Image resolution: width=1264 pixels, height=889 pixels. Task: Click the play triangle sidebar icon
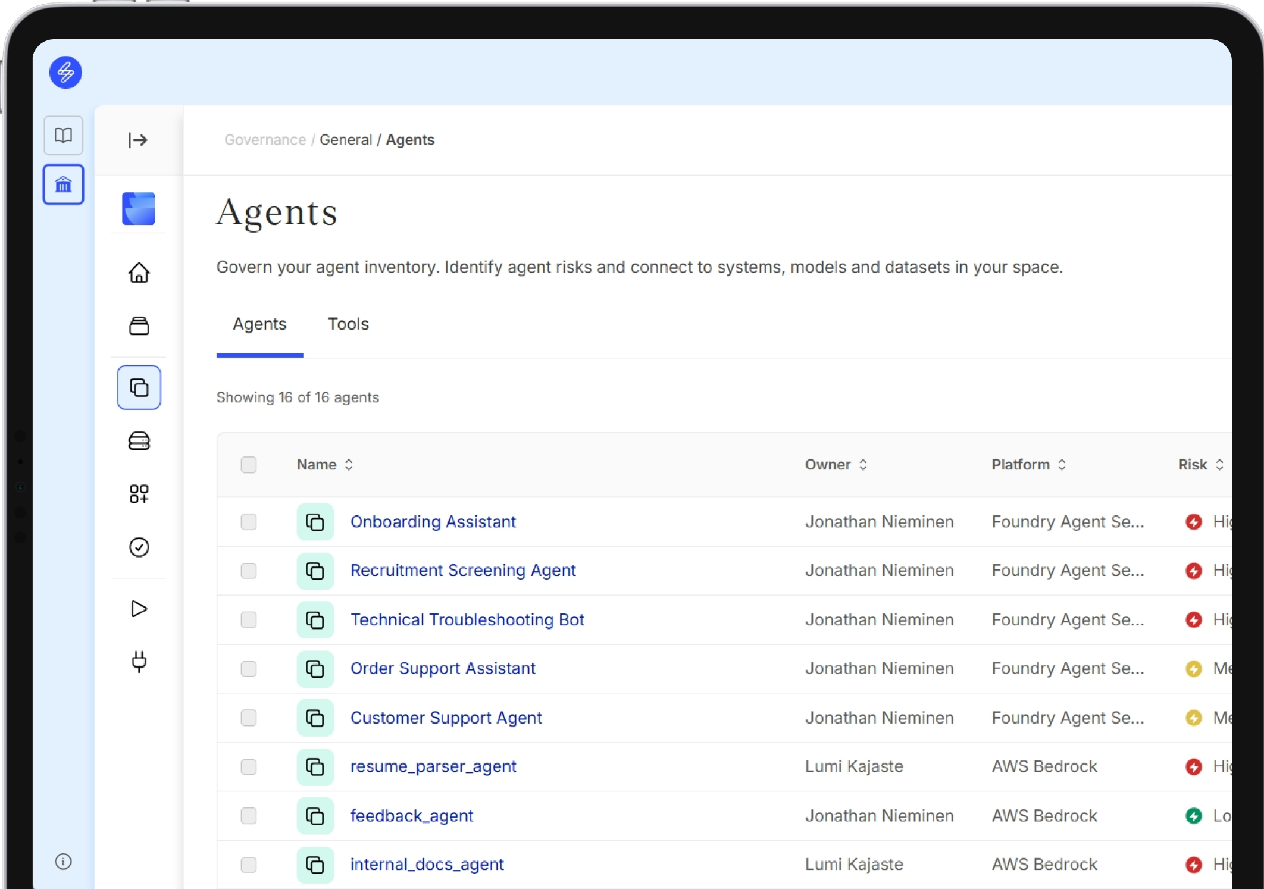click(139, 609)
